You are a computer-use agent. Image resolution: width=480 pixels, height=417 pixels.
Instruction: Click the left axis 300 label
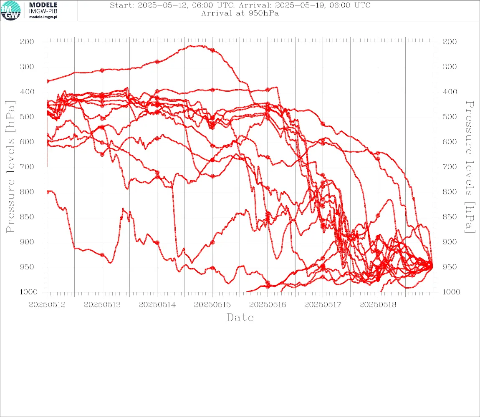pos(27,67)
